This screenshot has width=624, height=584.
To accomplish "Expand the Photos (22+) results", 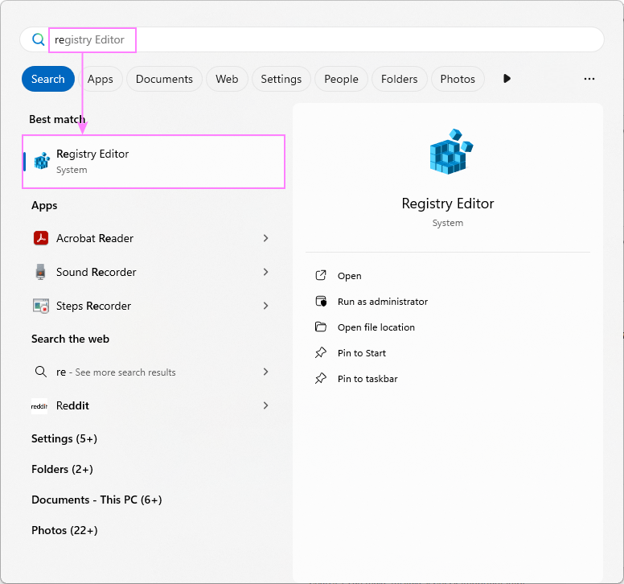I will pos(64,530).
